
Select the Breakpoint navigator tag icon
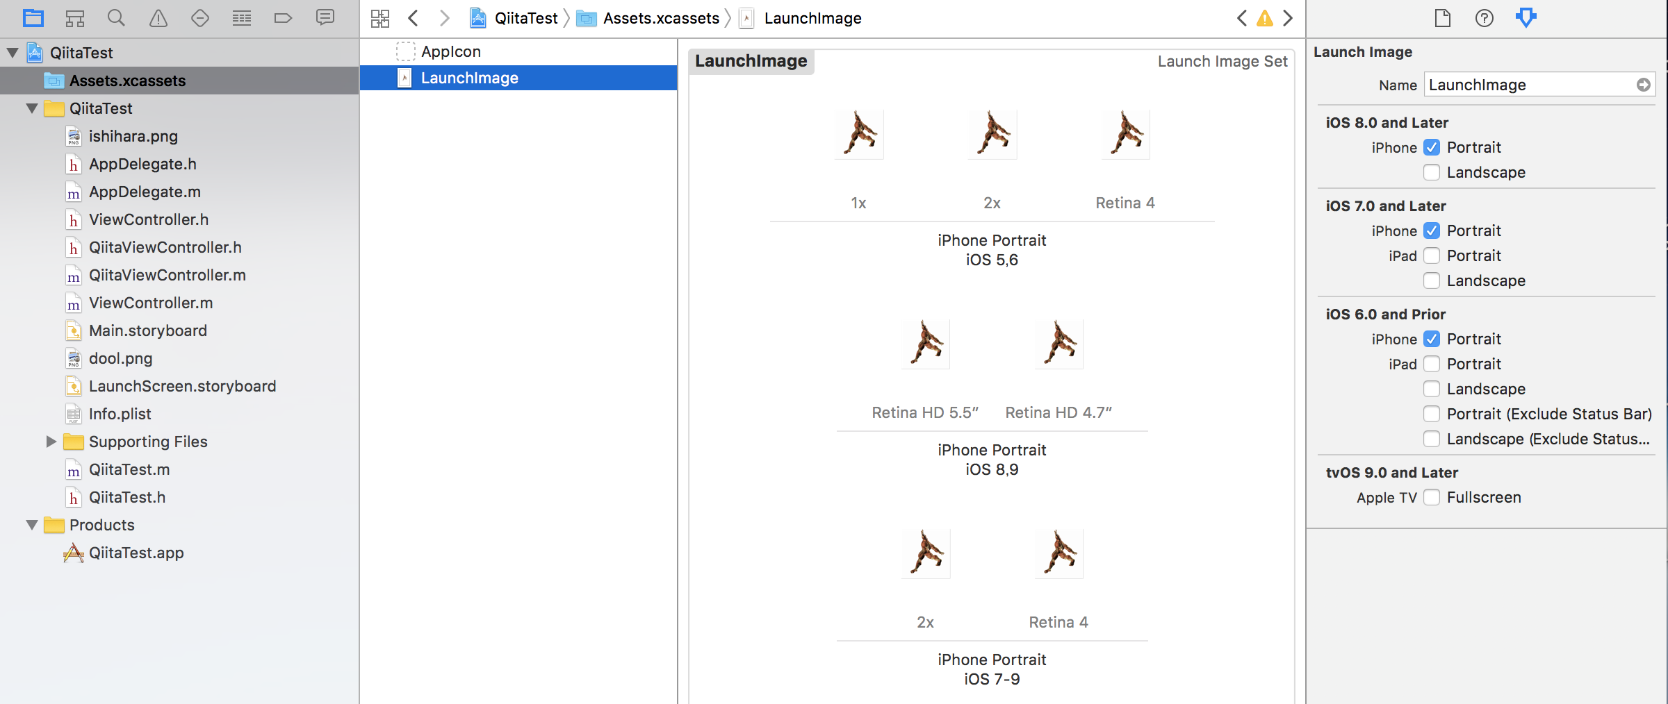[x=284, y=18]
